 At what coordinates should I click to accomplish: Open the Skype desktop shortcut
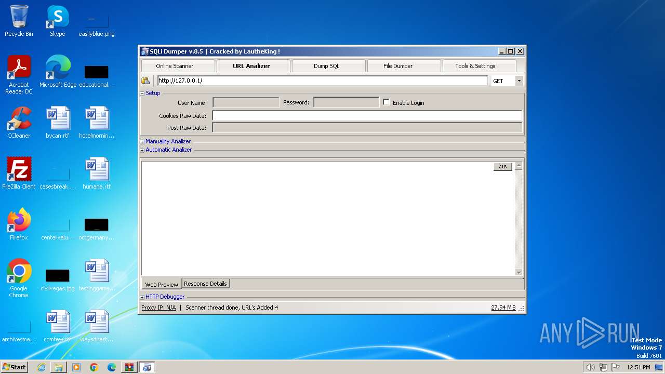58,21
